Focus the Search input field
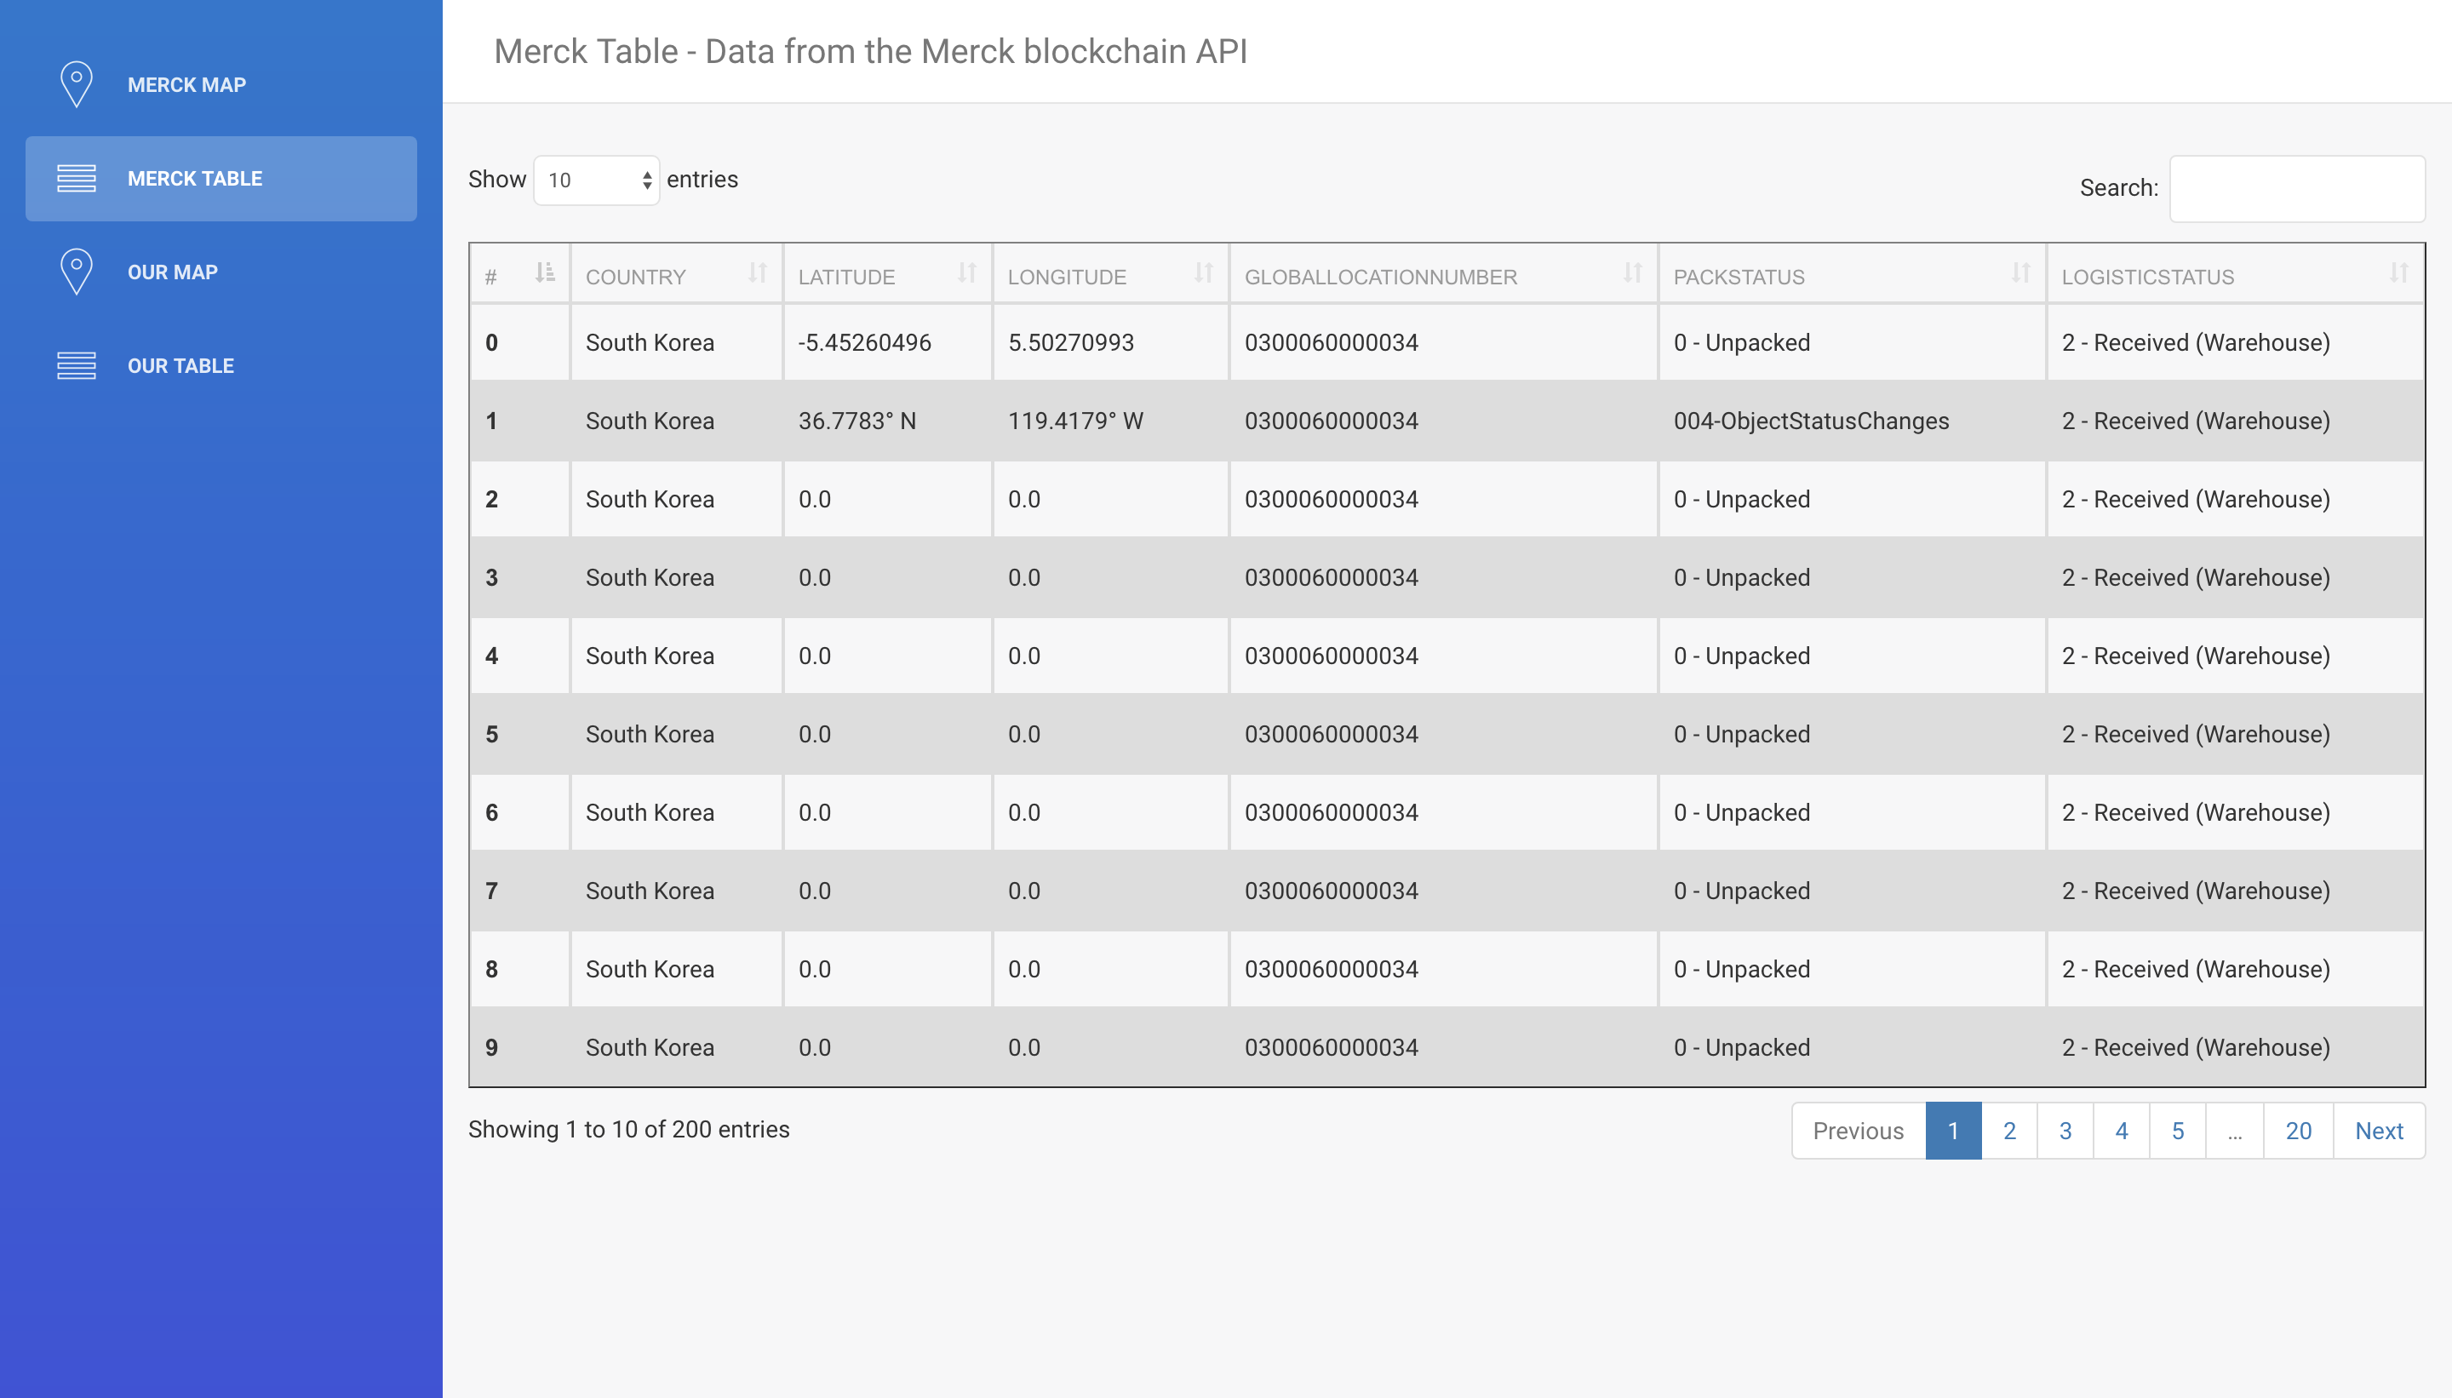 coord(2296,188)
